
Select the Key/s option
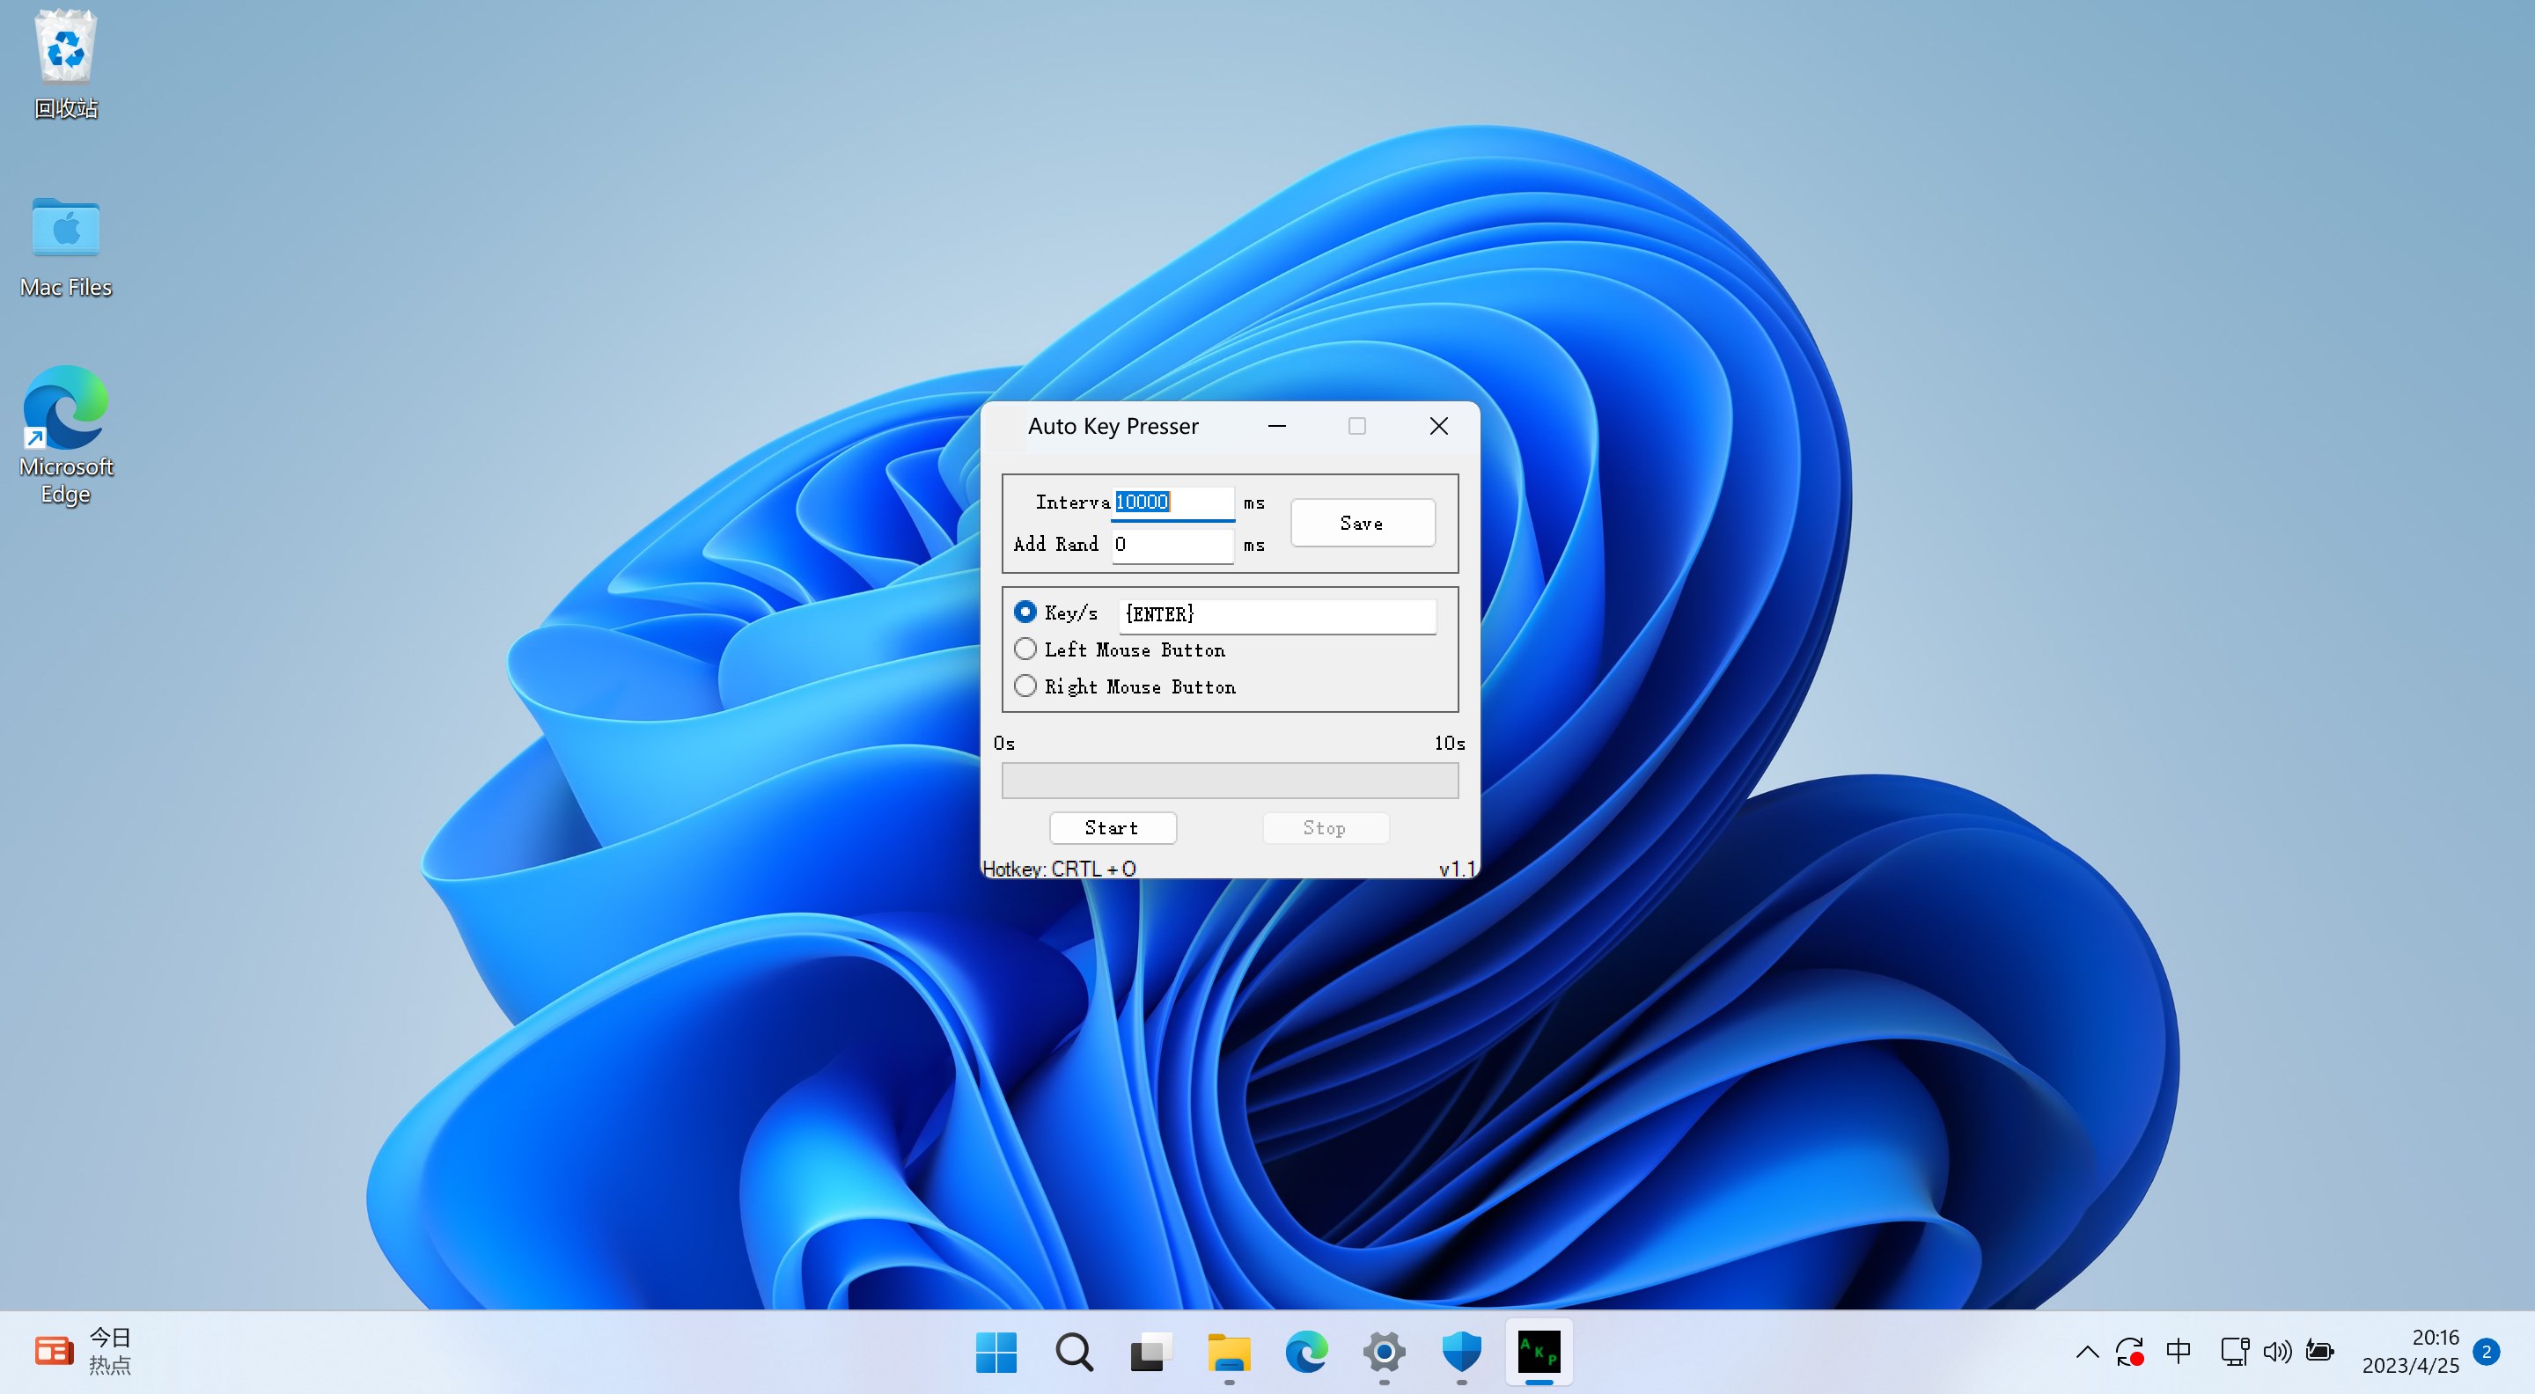[1025, 611]
